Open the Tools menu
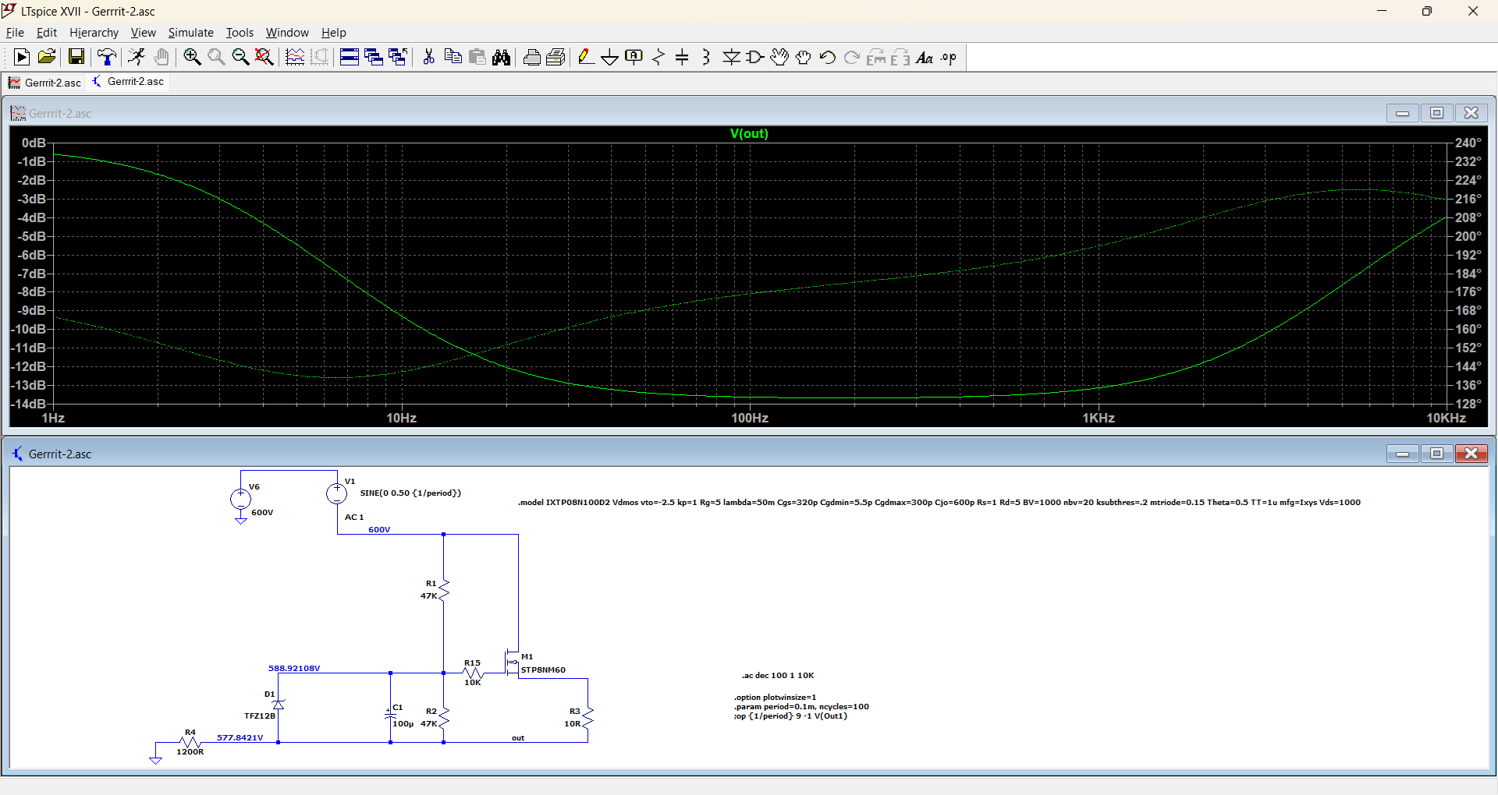 point(240,33)
